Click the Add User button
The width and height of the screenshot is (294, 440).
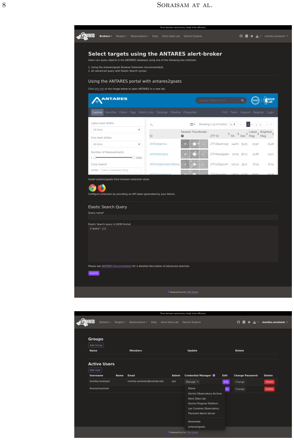pyautogui.click(x=95, y=370)
